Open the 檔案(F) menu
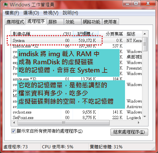Viewport: 158px width, 153px height. pos(12,13)
